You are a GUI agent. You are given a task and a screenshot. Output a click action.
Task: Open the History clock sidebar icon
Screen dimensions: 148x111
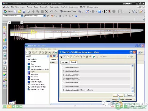coord(5,62)
